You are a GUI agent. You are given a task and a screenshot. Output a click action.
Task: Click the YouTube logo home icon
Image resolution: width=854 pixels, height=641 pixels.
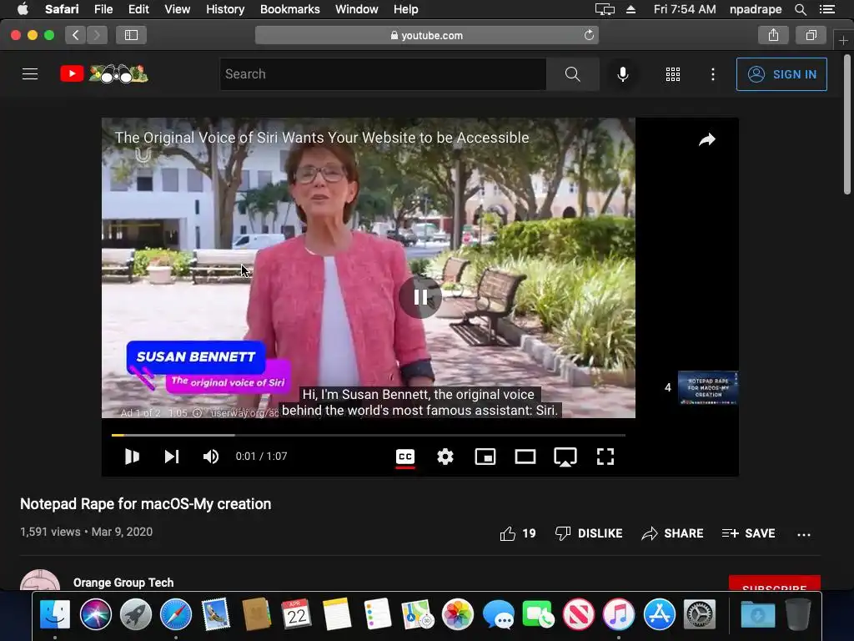[x=104, y=73]
